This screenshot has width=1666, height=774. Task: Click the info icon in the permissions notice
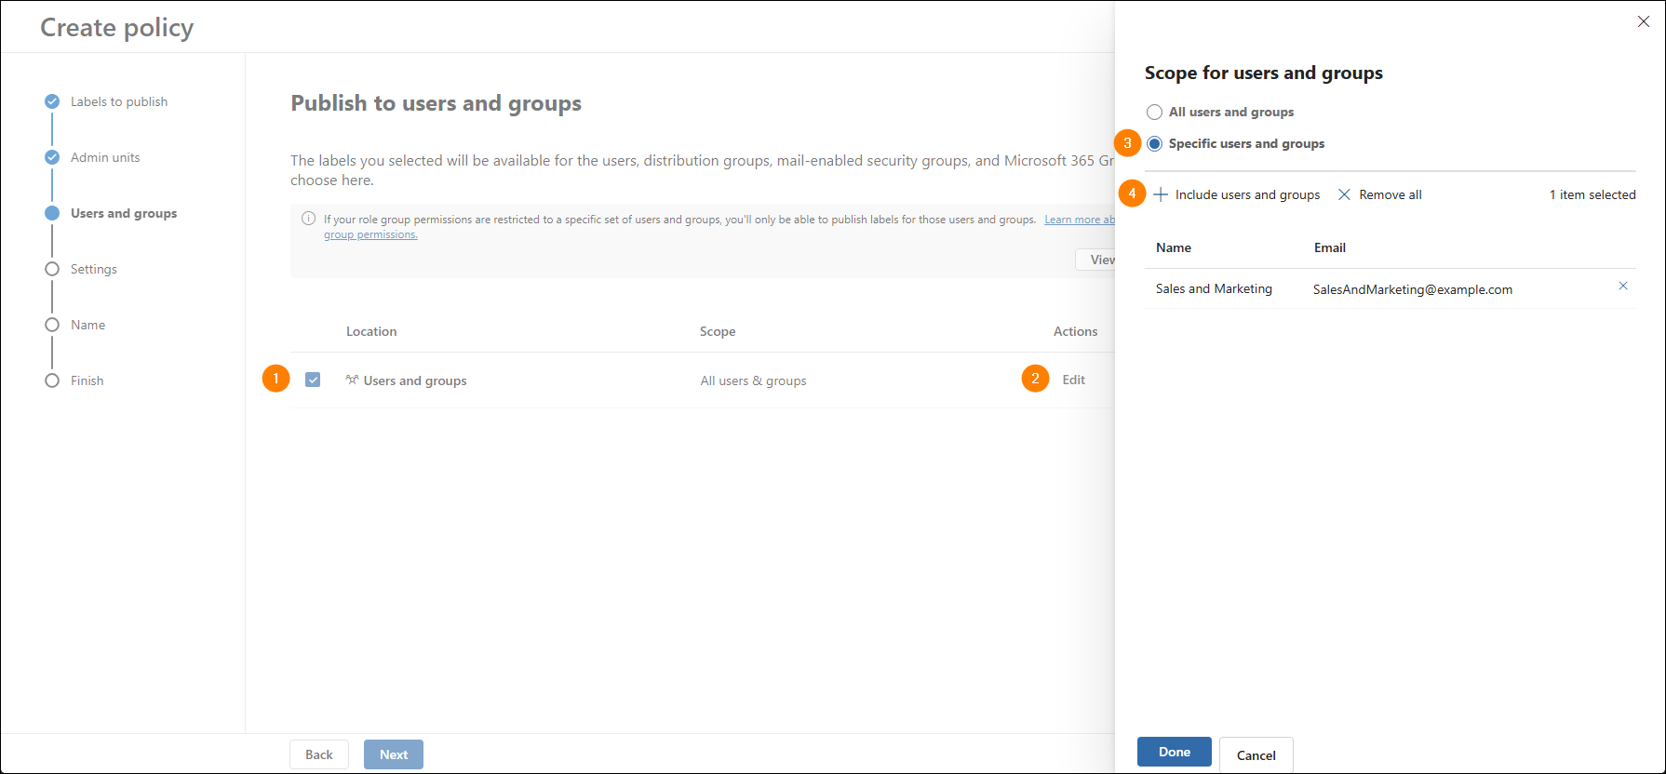[308, 219]
